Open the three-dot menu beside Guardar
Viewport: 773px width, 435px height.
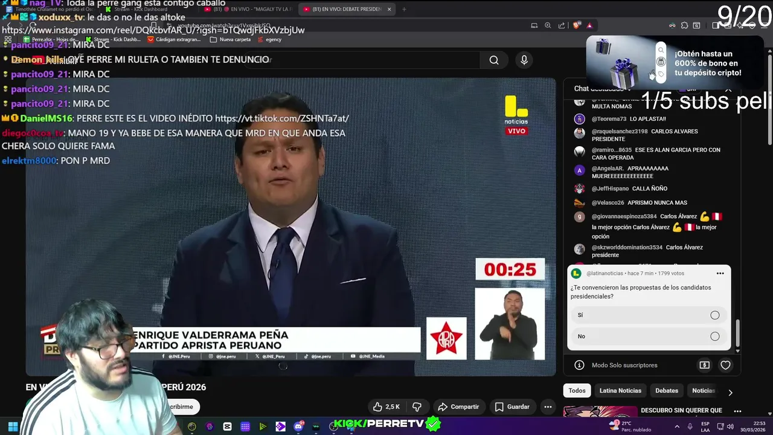pyautogui.click(x=548, y=407)
